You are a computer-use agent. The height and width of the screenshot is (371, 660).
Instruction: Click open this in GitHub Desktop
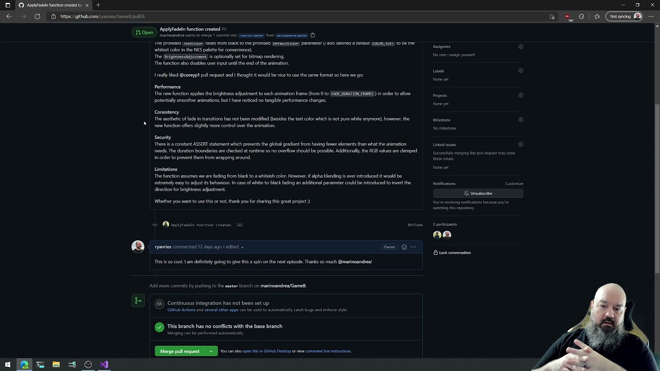click(x=267, y=351)
